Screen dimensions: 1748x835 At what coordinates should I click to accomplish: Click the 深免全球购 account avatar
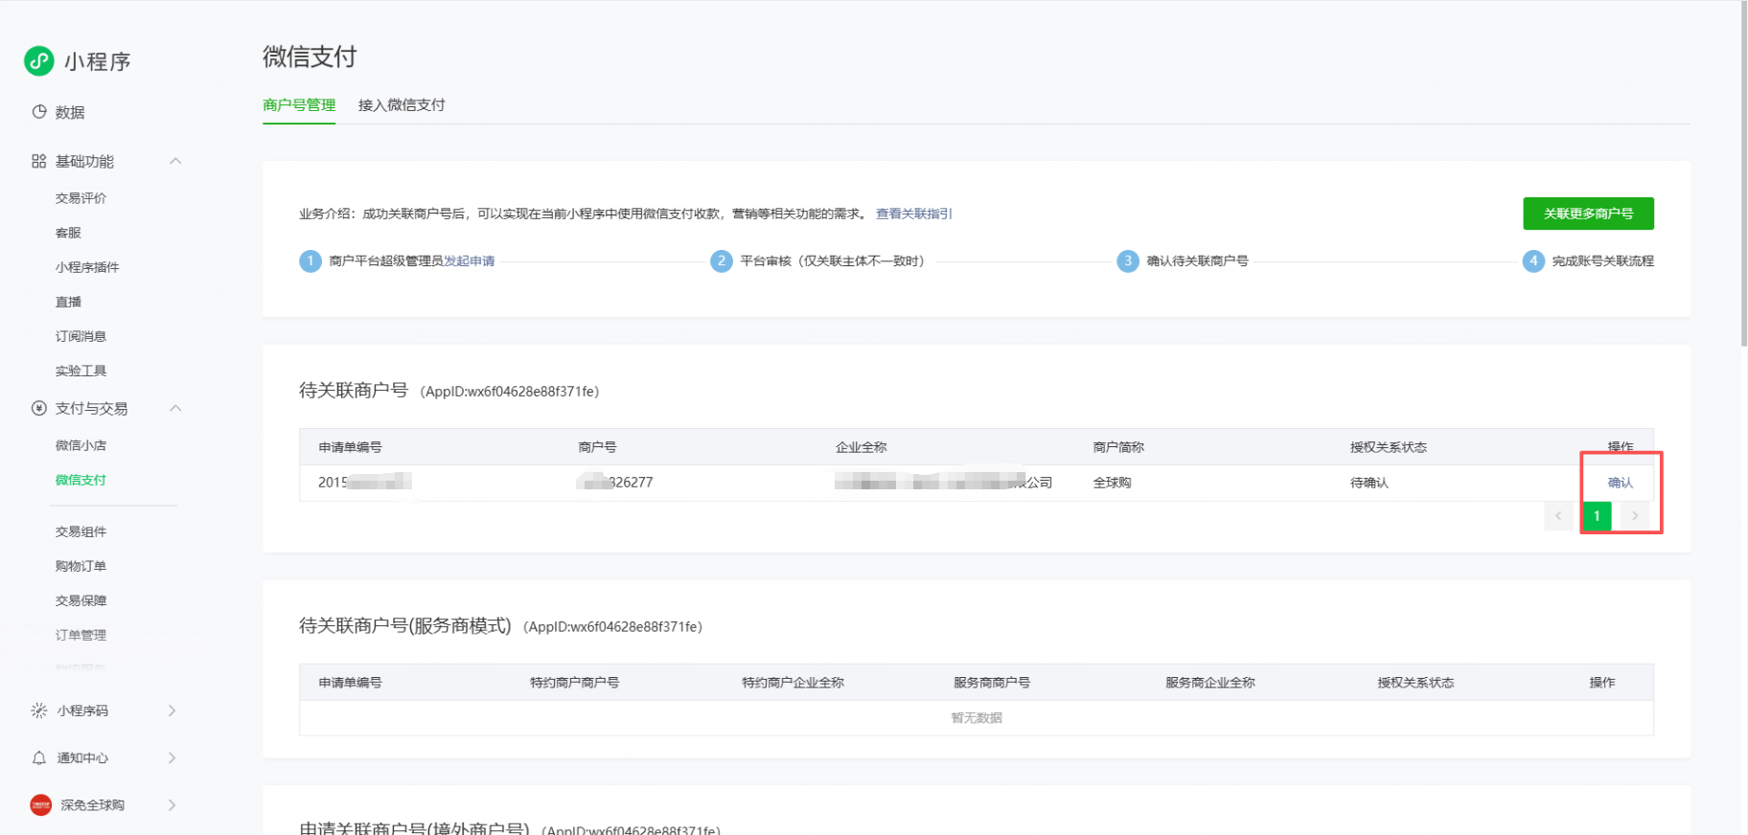[41, 805]
